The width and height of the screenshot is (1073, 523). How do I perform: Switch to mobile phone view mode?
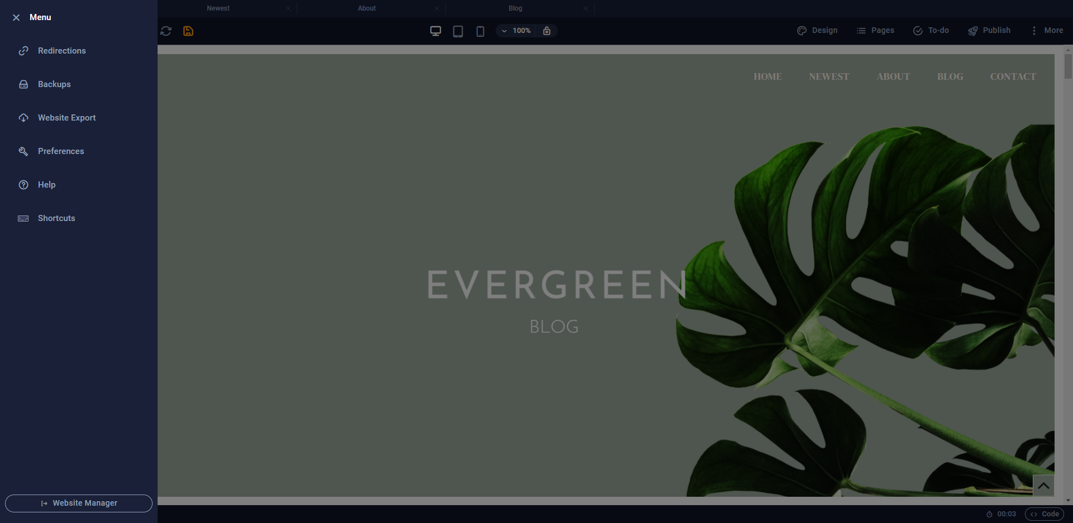(x=480, y=31)
